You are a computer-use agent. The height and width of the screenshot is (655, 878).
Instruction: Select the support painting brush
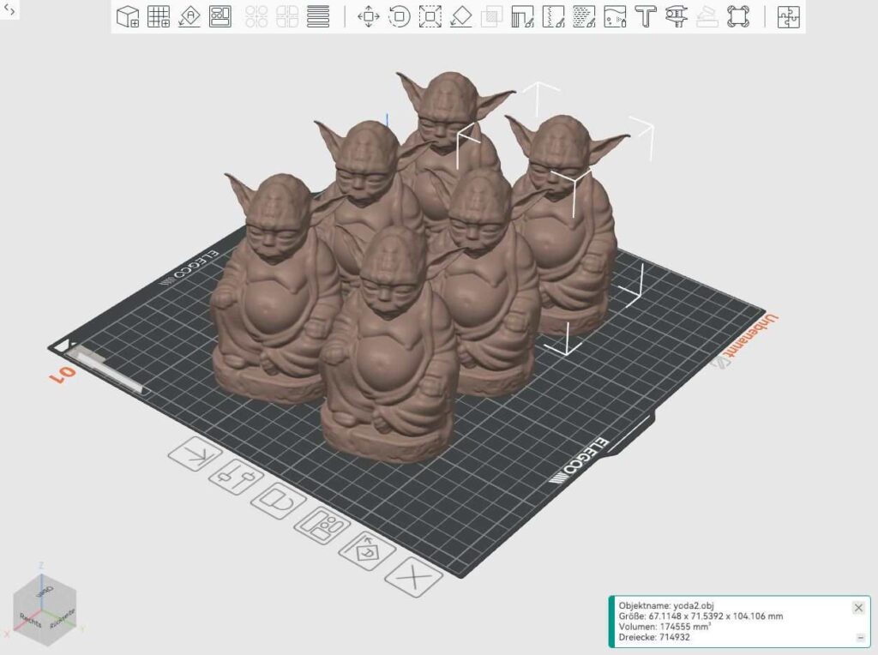pos(523,17)
